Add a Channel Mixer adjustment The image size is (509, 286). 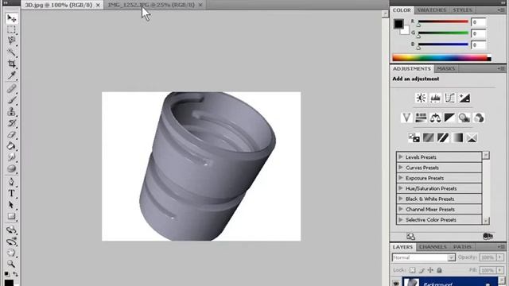[479, 118]
